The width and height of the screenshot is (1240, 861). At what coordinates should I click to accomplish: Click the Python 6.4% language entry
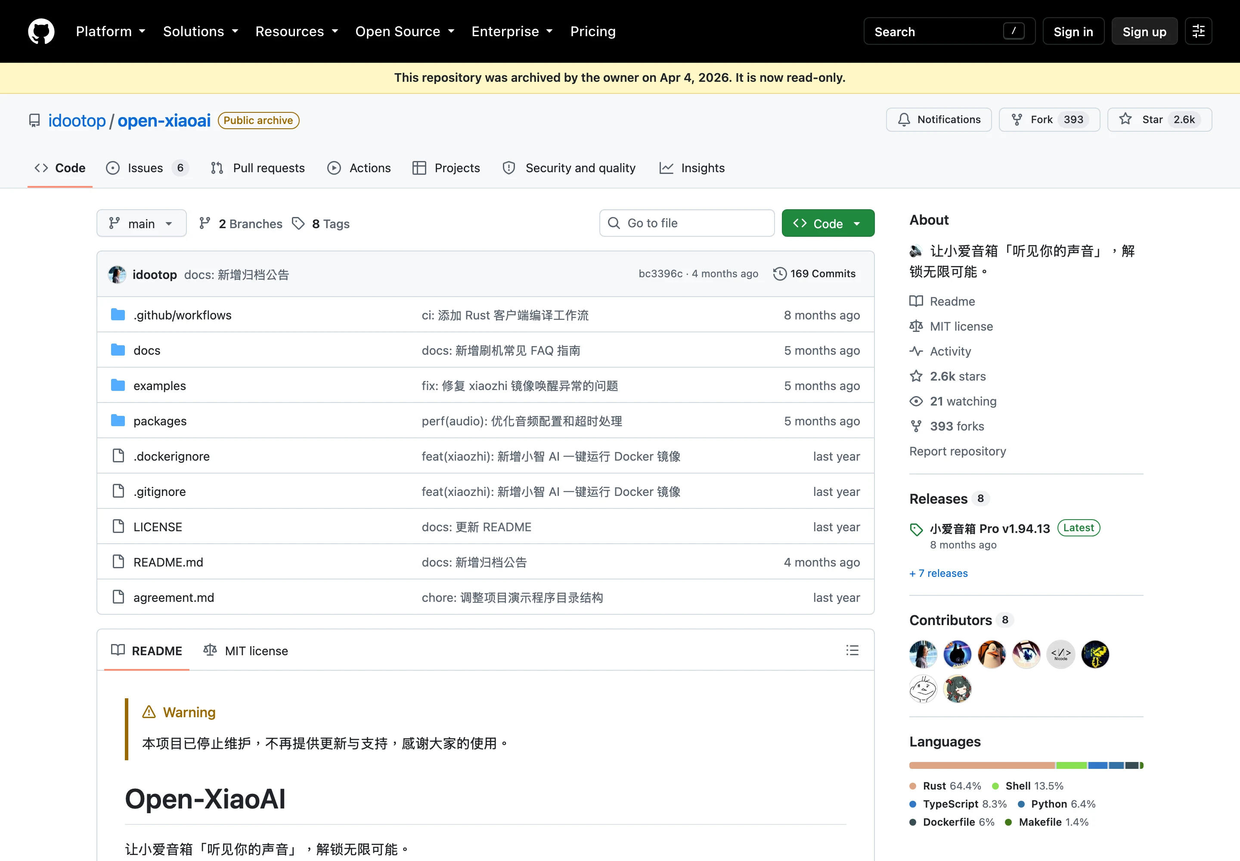point(1057,804)
